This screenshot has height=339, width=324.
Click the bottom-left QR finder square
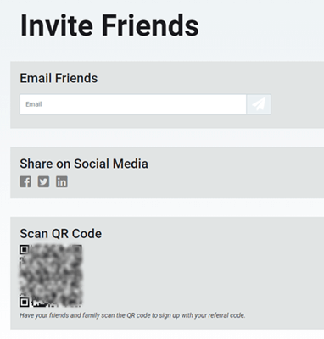click(25, 303)
